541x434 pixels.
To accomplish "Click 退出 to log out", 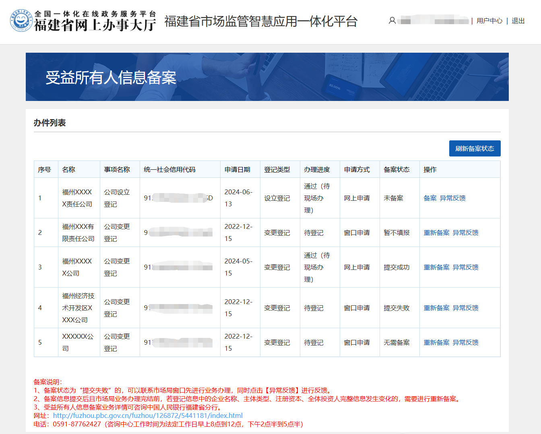I will pyautogui.click(x=518, y=21).
